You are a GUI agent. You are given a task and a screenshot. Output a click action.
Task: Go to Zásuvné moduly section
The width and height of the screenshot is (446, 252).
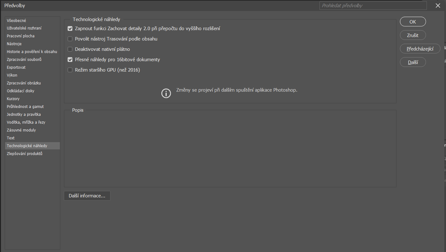point(21,130)
